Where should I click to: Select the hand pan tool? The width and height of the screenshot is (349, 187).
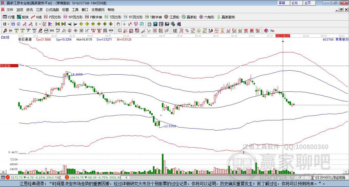click(118, 24)
